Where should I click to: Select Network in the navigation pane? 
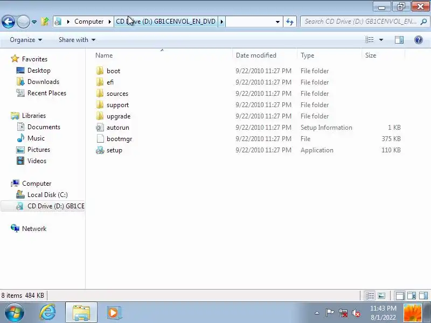[34, 228]
